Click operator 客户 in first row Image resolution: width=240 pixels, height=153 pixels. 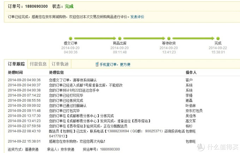[189, 80]
